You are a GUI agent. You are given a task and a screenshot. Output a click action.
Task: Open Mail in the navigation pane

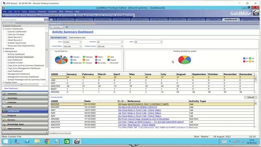coord(25,107)
